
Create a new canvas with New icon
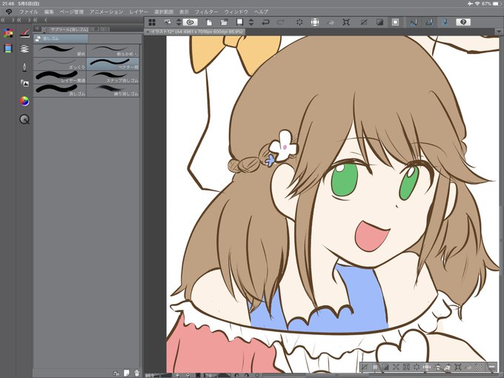pos(209,22)
